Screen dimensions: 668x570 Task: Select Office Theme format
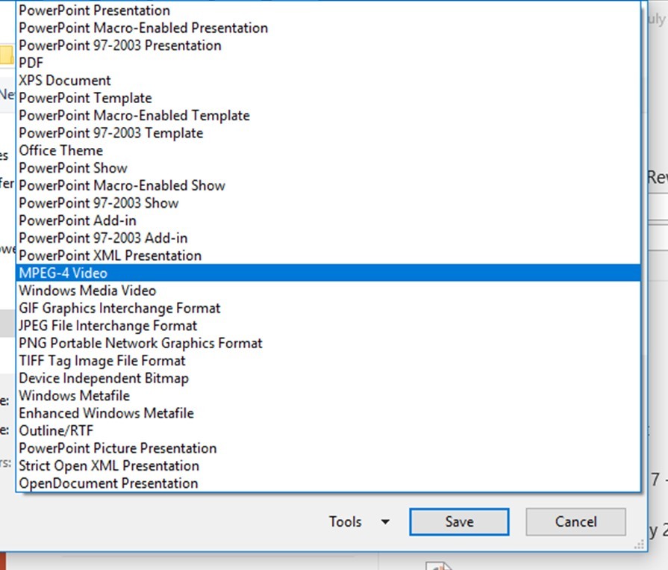328,150
